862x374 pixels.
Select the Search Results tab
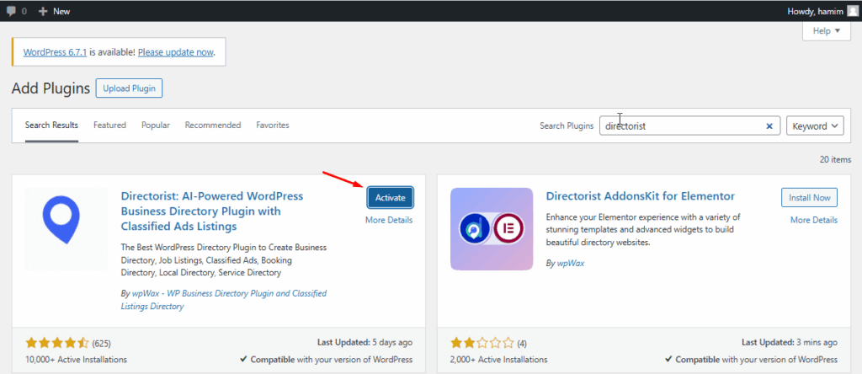pyautogui.click(x=51, y=126)
